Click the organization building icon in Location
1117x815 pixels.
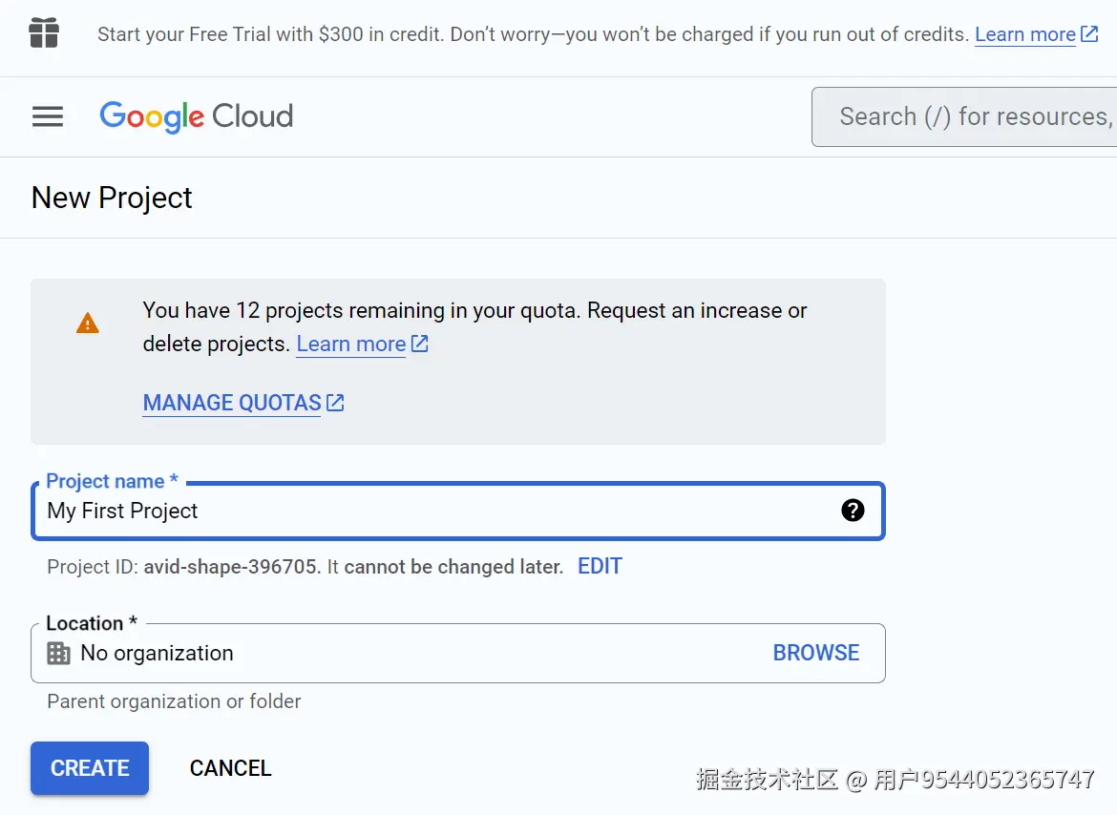coord(59,653)
